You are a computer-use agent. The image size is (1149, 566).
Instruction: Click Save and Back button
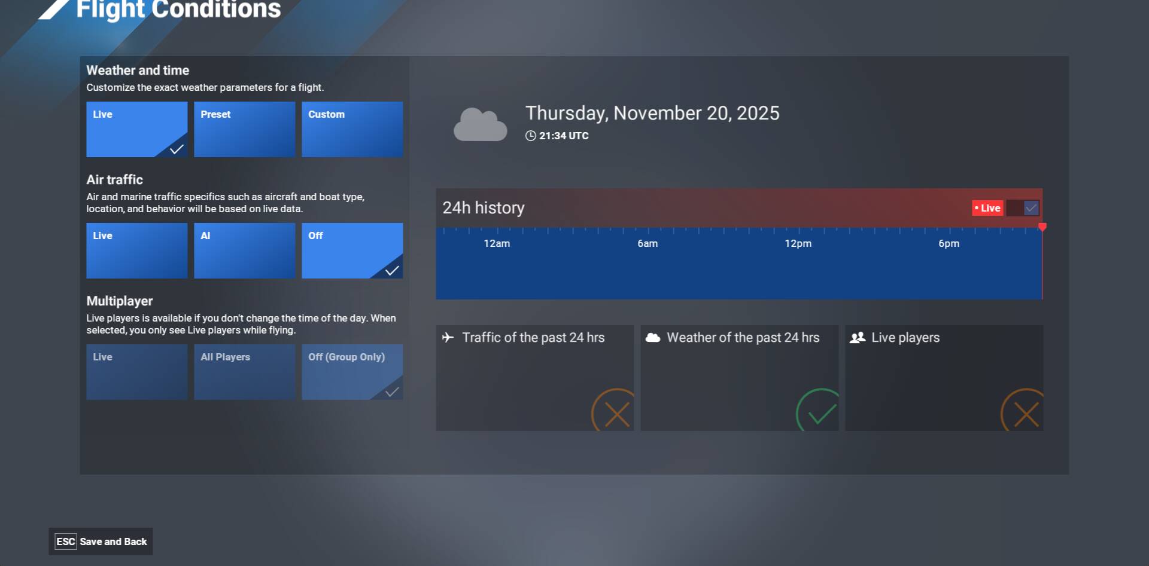tap(101, 541)
